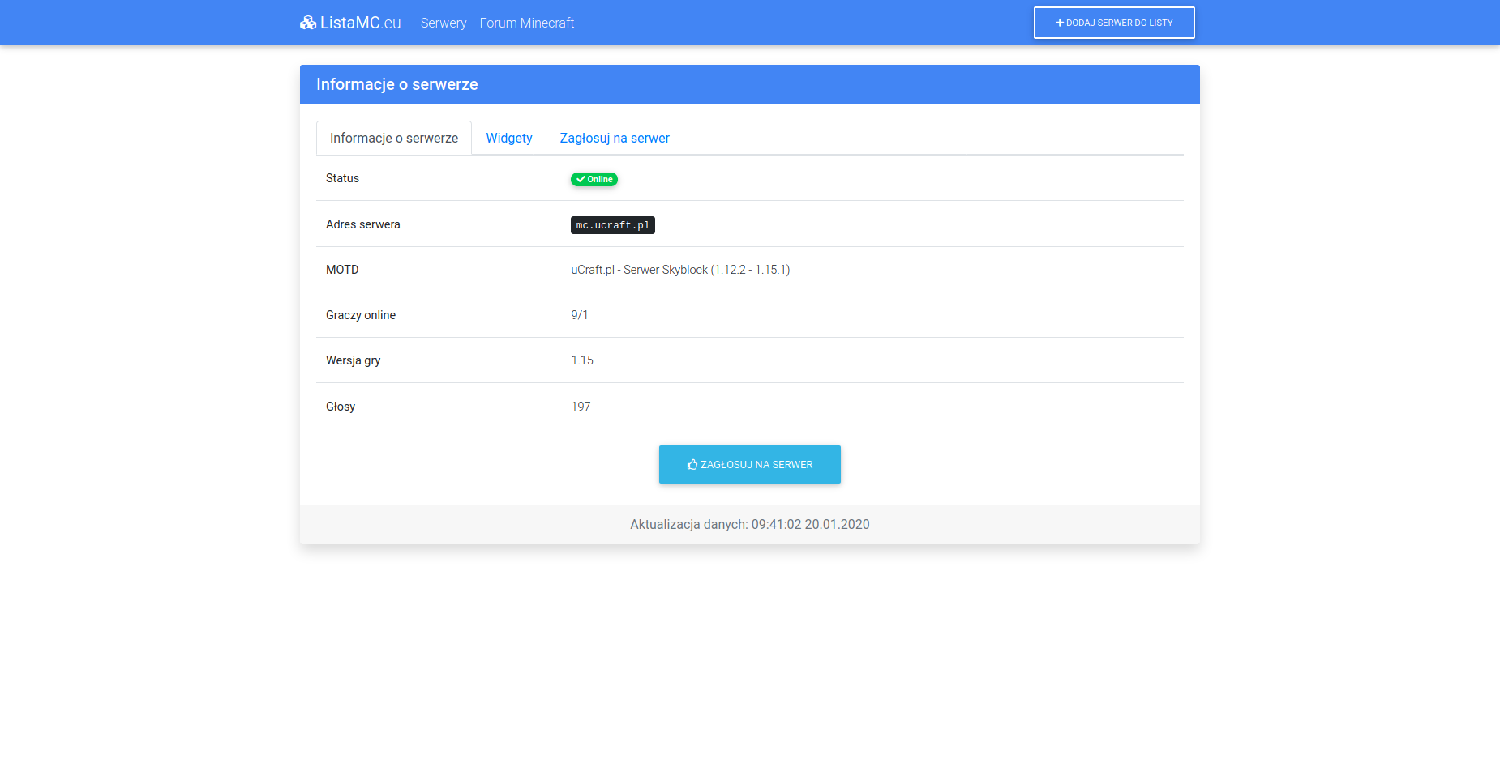The width and height of the screenshot is (1500, 763).
Task: Open the Serwery navigation link
Action: (444, 23)
